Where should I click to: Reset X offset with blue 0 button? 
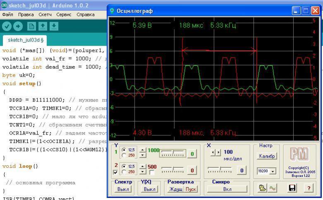point(242,170)
